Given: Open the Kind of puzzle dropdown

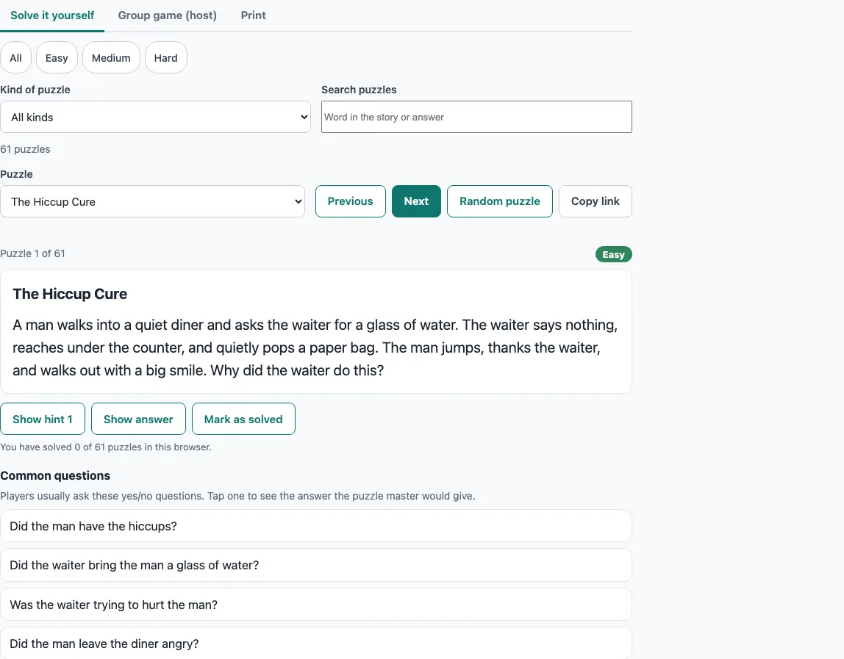Looking at the screenshot, I should click(x=155, y=117).
